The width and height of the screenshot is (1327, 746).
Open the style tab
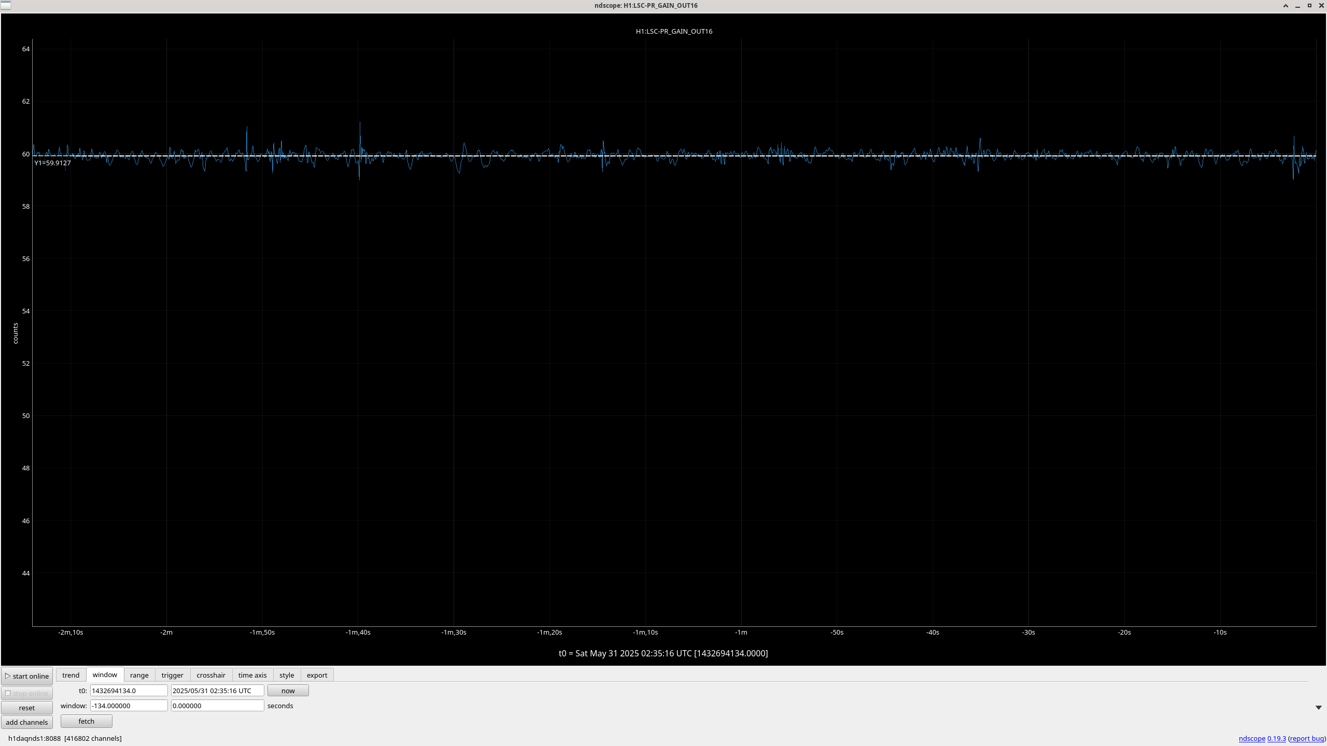pos(287,675)
